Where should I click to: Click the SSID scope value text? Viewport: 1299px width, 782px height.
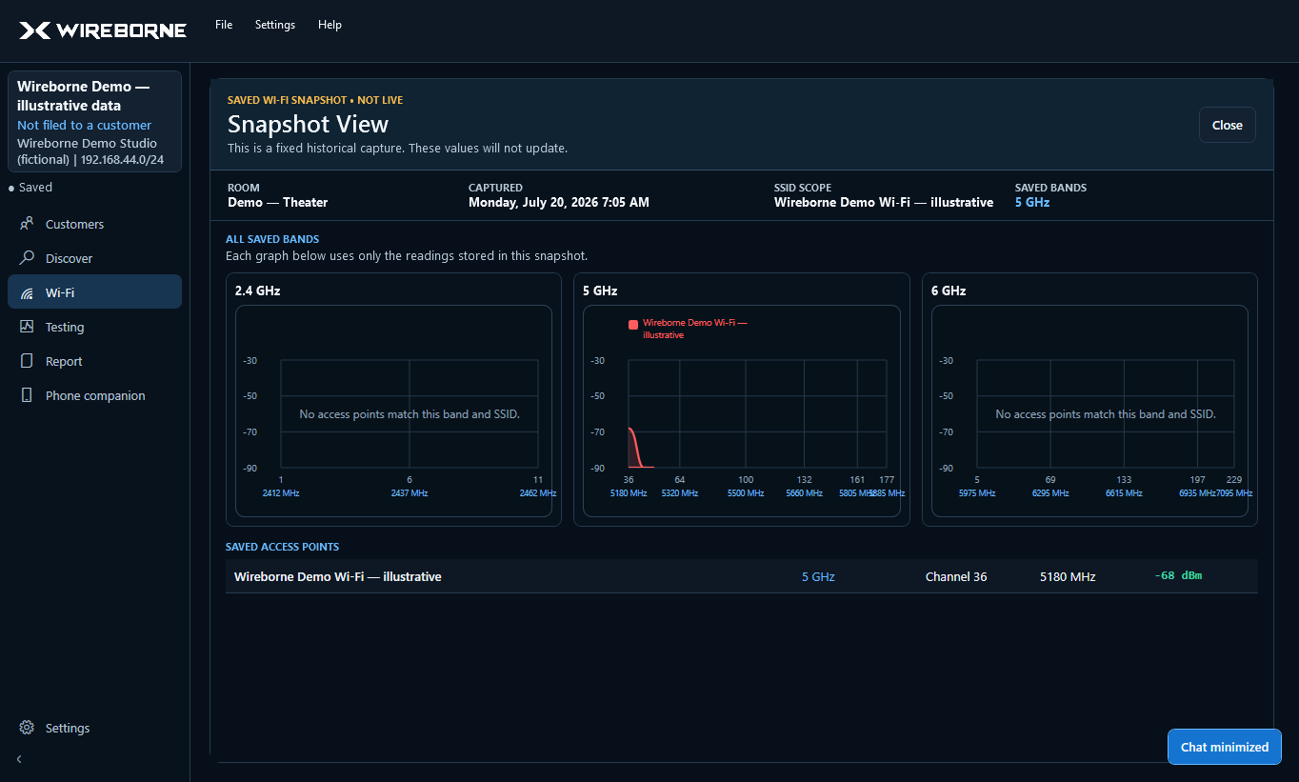pos(884,202)
